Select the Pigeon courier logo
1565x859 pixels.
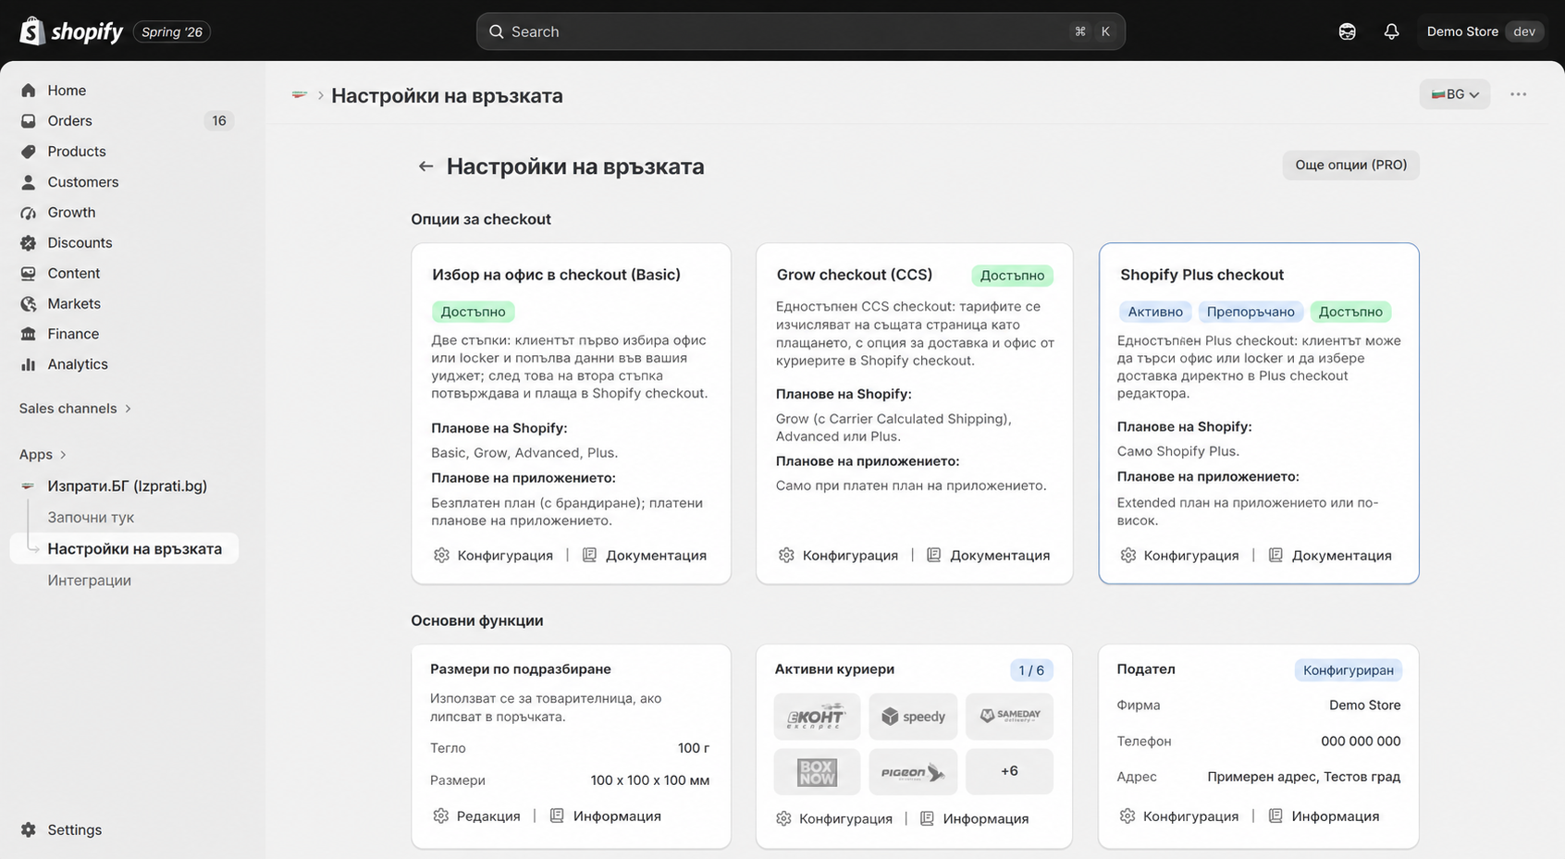point(913,771)
